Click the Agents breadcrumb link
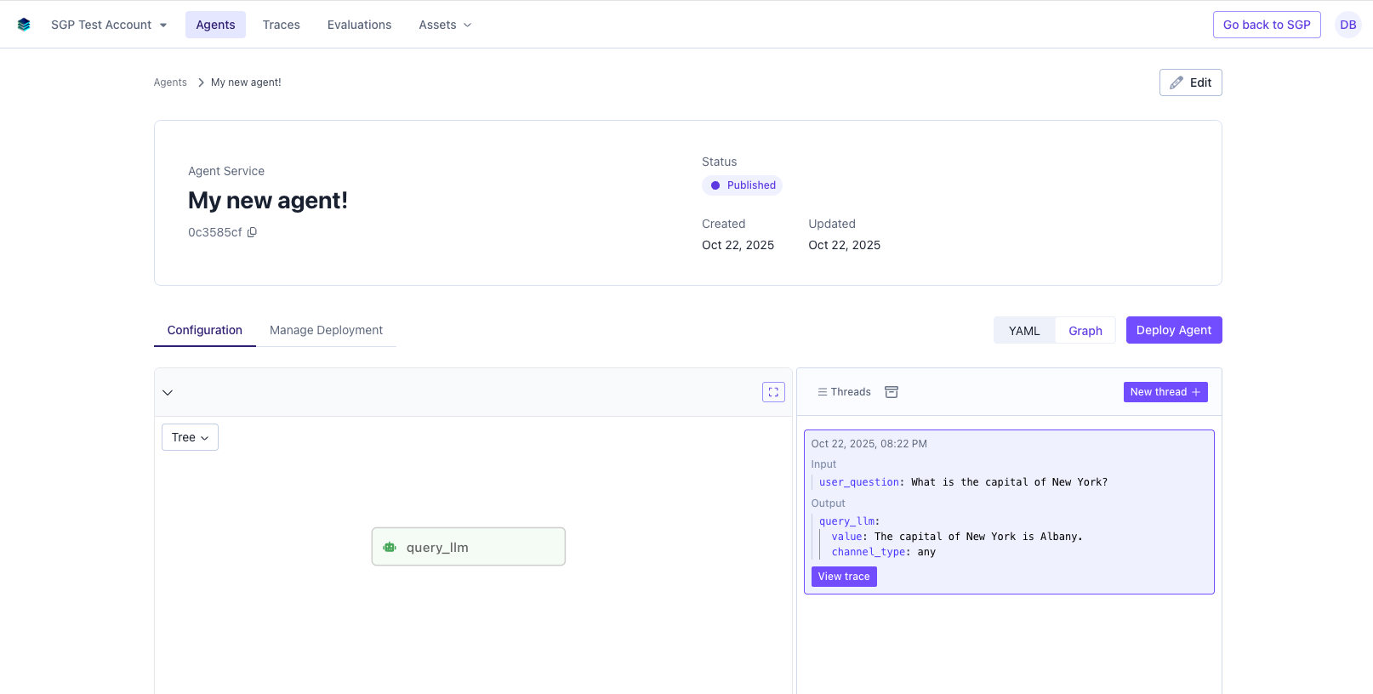Image resolution: width=1373 pixels, height=694 pixels. [x=170, y=82]
